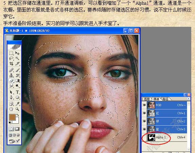Enable Quick Mask mode button
This screenshot has width=195, height=153.
tap(17, 129)
